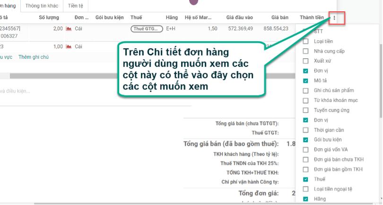Click the forecast chart icon in first row
The height and width of the screenshot is (205, 383).
pyautogui.click(x=69, y=28)
